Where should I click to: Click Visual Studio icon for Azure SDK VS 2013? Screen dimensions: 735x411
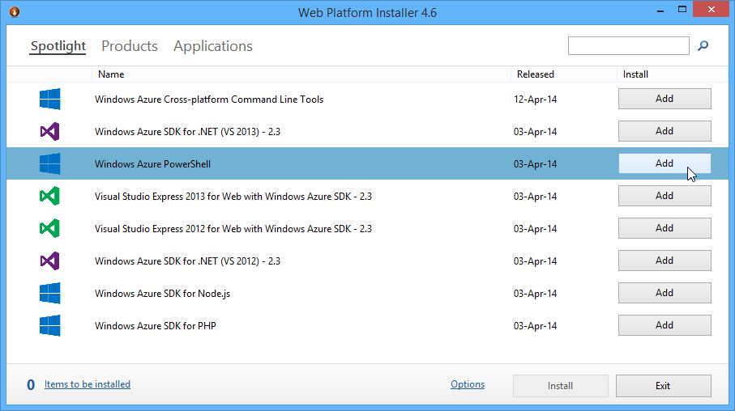tap(50, 132)
